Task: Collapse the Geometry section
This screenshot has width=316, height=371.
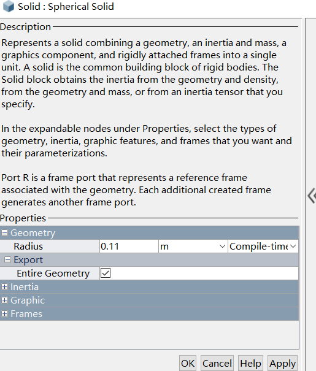Action: tap(4, 233)
